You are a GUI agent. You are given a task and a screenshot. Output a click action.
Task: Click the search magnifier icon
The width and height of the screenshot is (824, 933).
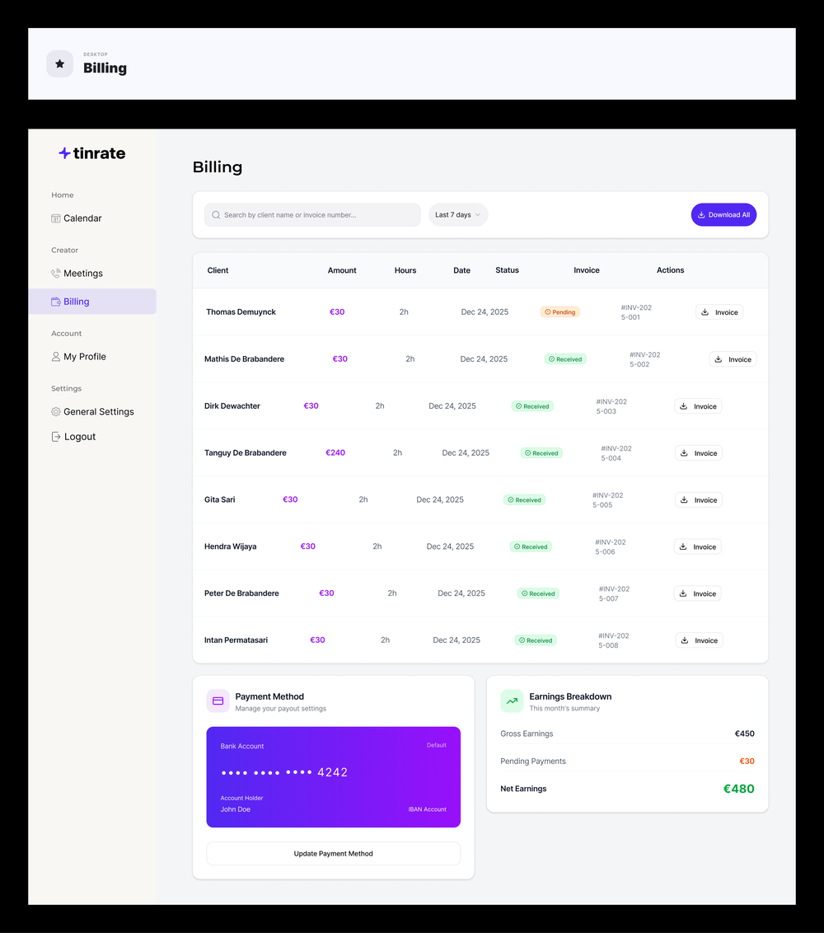point(216,214)
